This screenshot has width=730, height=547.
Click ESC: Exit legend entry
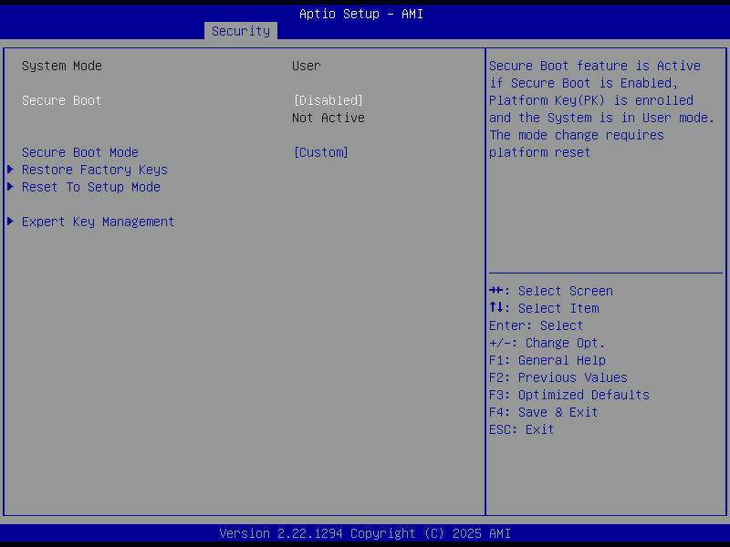coord(520,429)
